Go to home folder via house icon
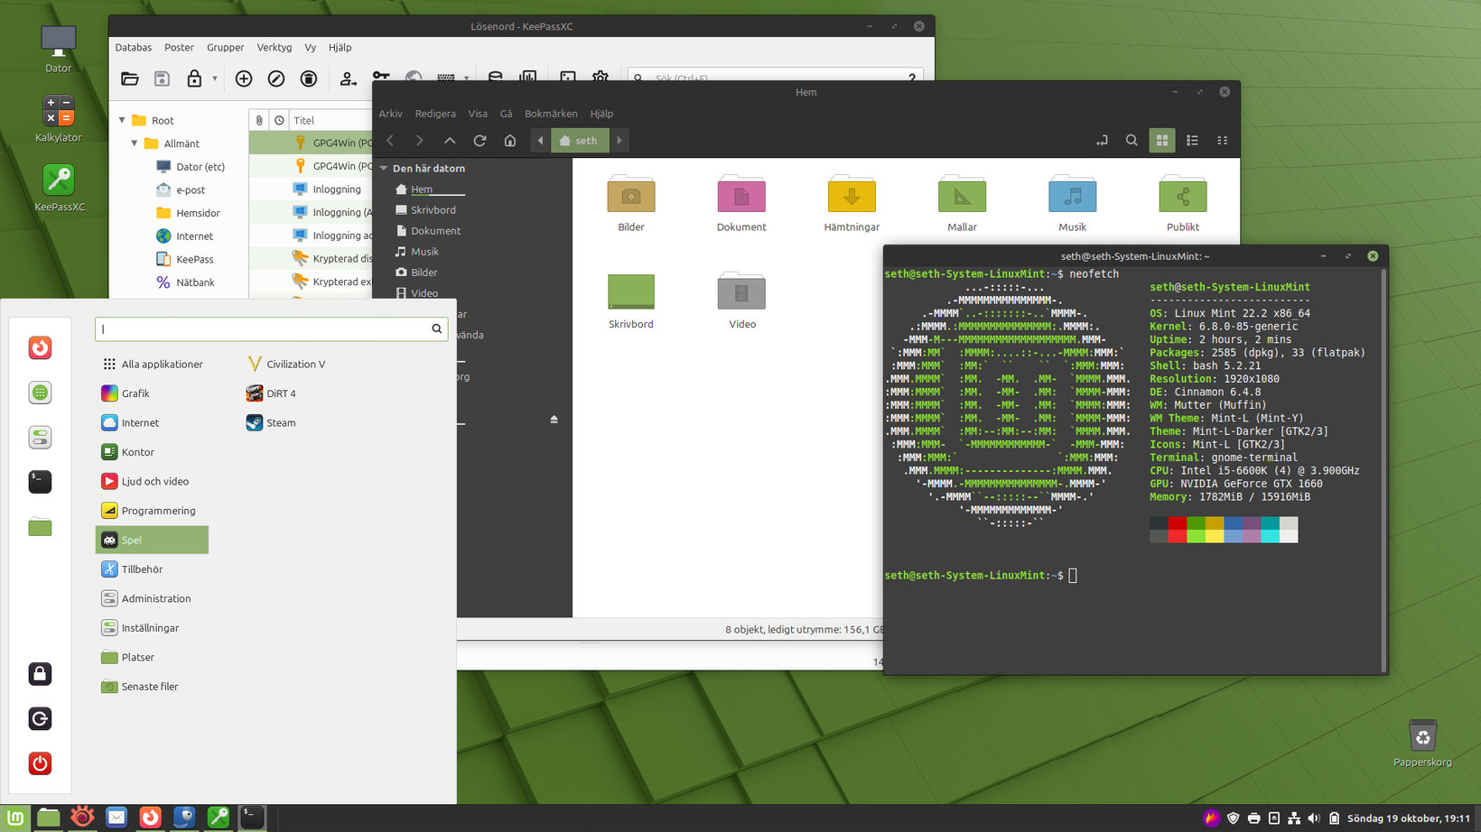 [510, 141]
